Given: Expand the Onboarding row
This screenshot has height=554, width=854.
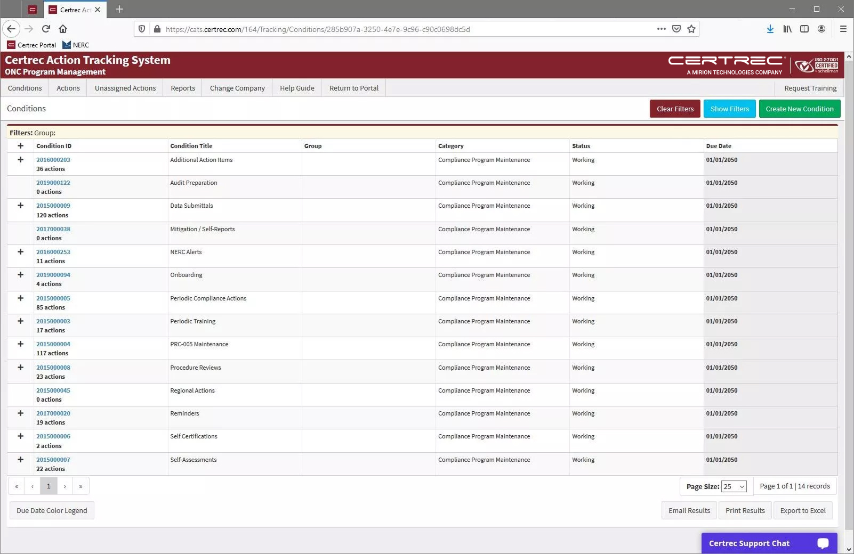Looking at the screenshot, I should tap(20, 274).
